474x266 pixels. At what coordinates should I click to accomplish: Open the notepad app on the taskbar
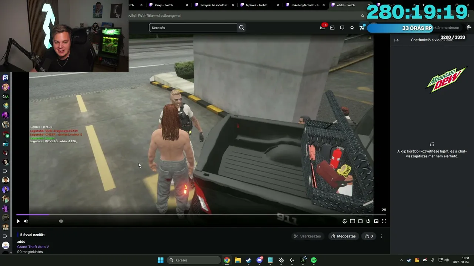(x=270, y=260)
